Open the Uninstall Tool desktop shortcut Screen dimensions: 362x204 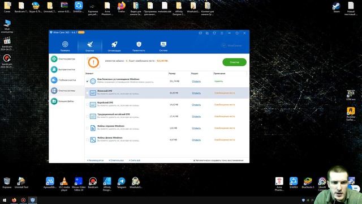tap(21, 182)
